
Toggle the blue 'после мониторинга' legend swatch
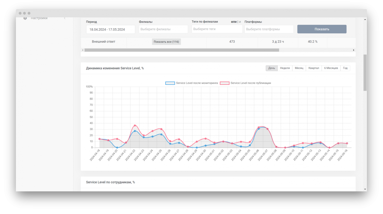[x=170, y=83]
